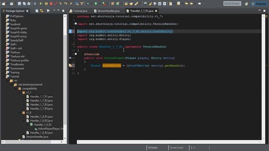Click the Debug (bug) launch icon
269x151 pixels.
pyautogui.click(x=88, y=3)
